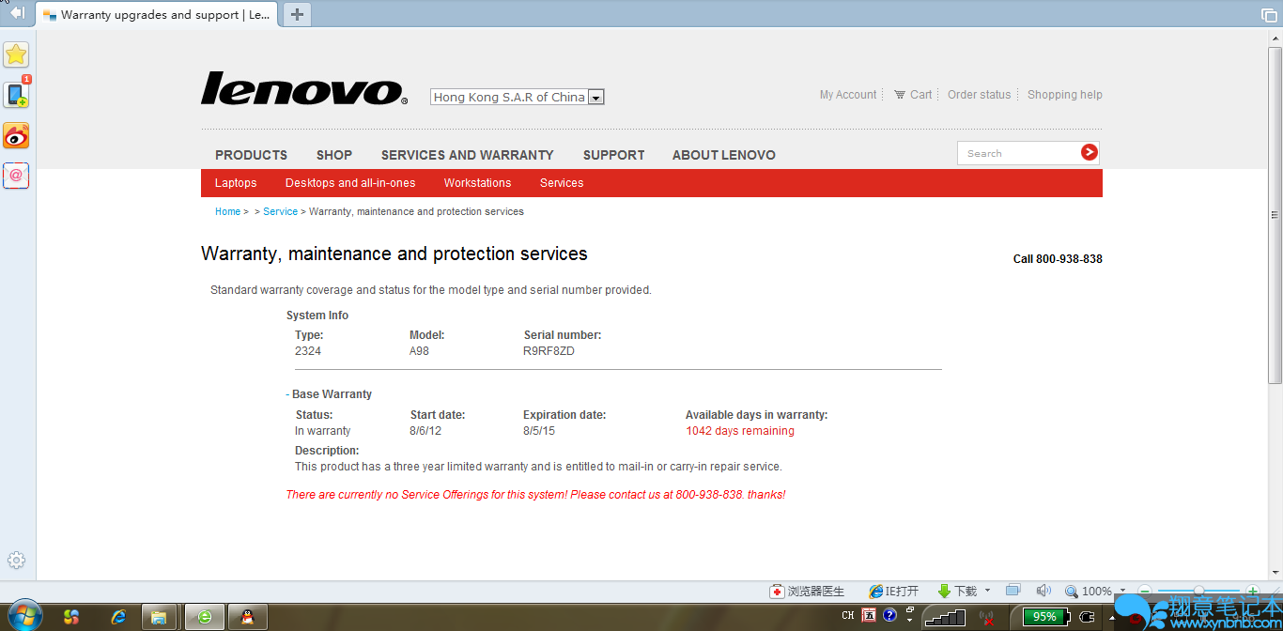Open the Windows Start button

(25, 616)
